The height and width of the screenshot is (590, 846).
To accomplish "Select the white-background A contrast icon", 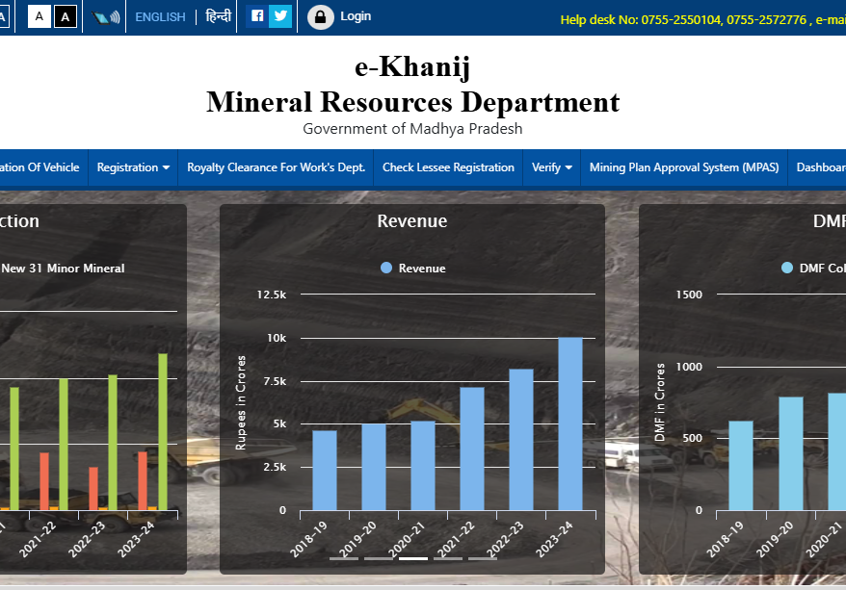I will click(40, 16).
